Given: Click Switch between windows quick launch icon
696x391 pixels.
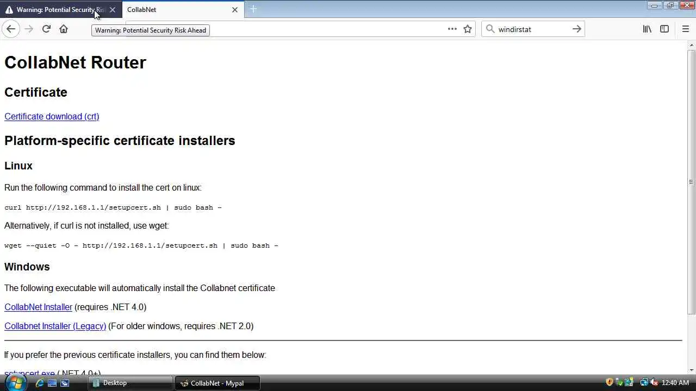Looking at the screenshot, I should (65, 383).
